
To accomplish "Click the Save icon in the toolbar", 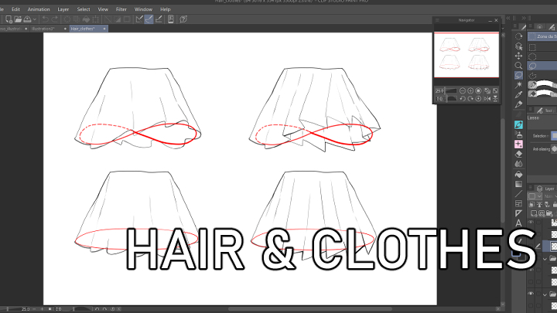I will [27, 19].
